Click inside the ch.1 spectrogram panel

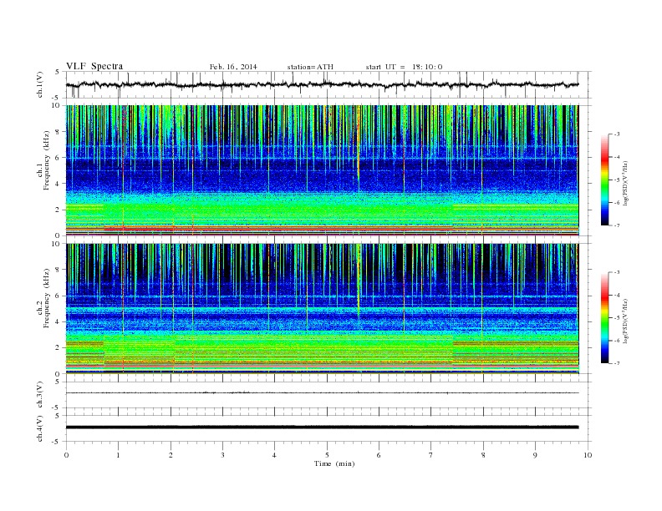(322, 170)
